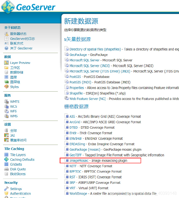Click the GeoServer的日志 document icon

coord(6,39)
